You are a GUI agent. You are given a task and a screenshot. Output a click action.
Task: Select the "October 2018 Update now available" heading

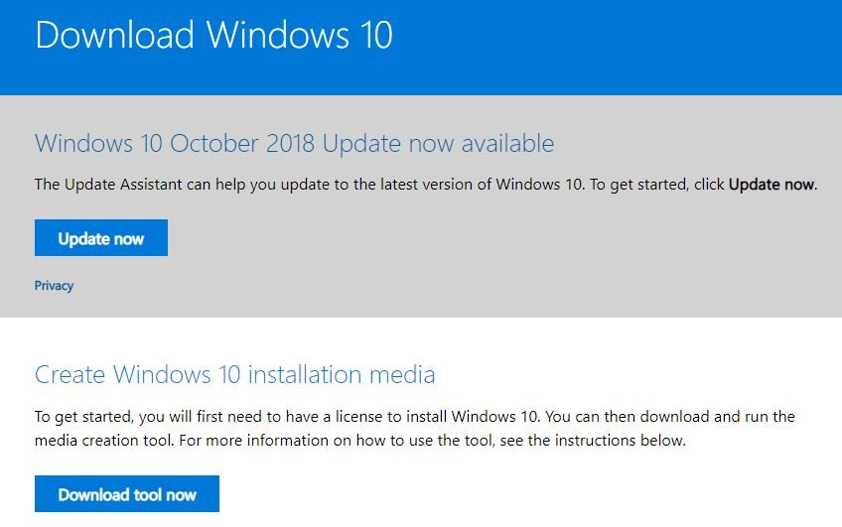click(x=294, y=143)
